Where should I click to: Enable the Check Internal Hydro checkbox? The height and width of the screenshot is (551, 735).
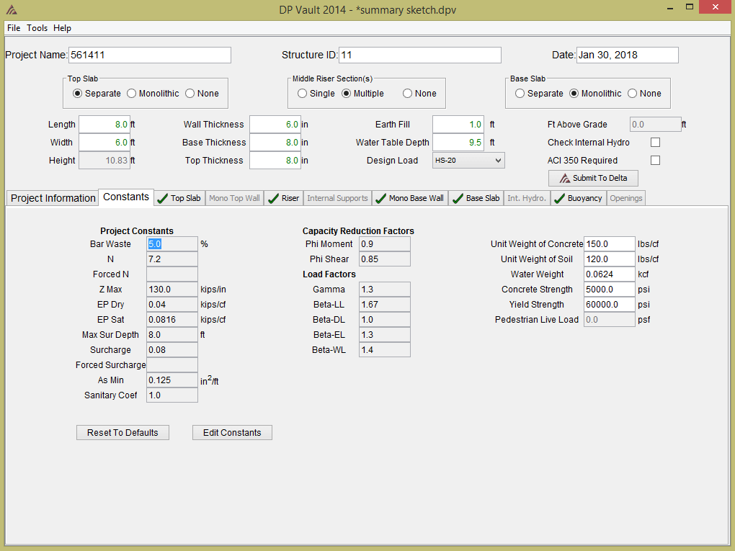point(655,143)
